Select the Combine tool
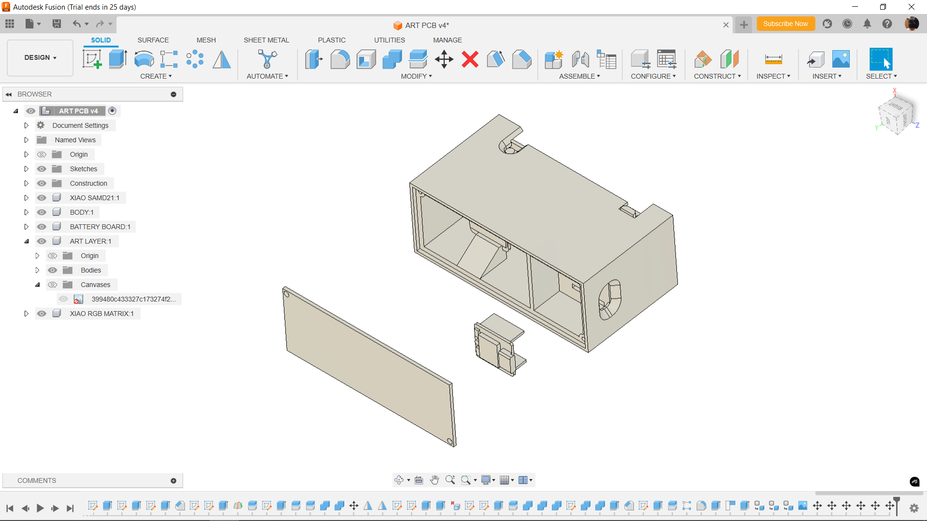The width and height of the screenshot is (927, 521). click(392, 59)
